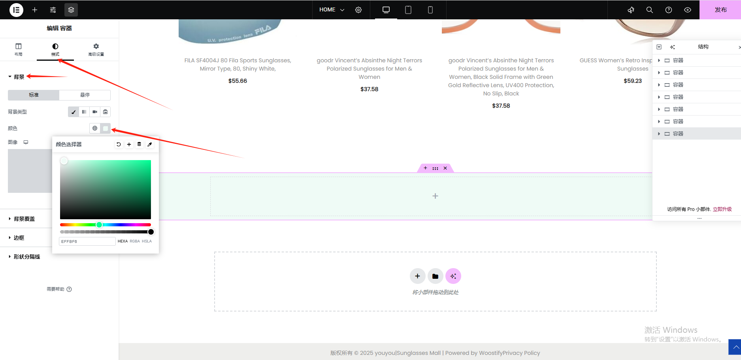The image size is (741, 360).
Task: Open the Finder search icon
Action: 649,10
